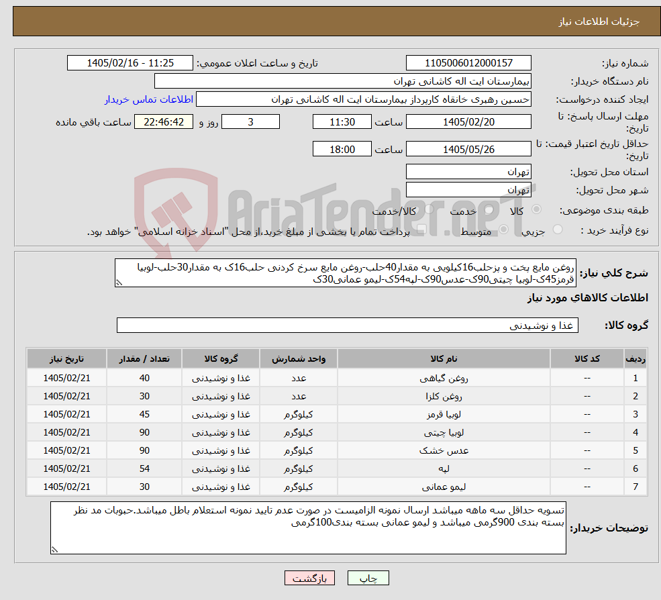Click the remaining days field showing 3
Screen dimensions: 661x600
tap(250, 122)
